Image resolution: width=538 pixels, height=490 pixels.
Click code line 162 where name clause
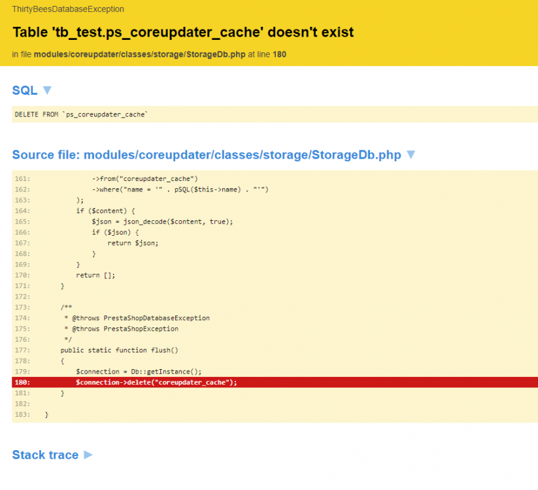[x=180, y=189]
